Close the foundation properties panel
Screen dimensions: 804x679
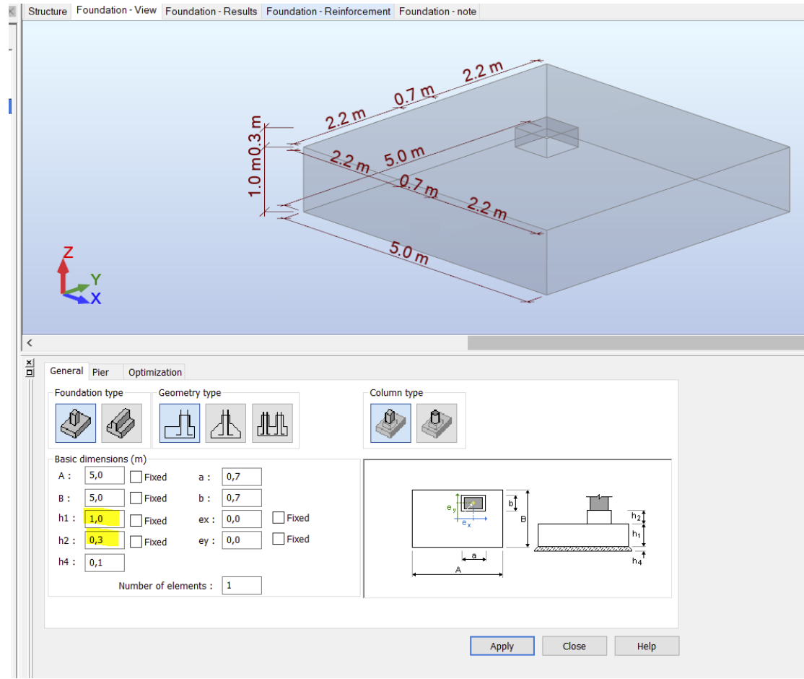pos(574,646)
